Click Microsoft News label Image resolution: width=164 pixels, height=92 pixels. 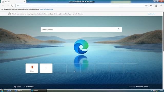tap(142, 87)
